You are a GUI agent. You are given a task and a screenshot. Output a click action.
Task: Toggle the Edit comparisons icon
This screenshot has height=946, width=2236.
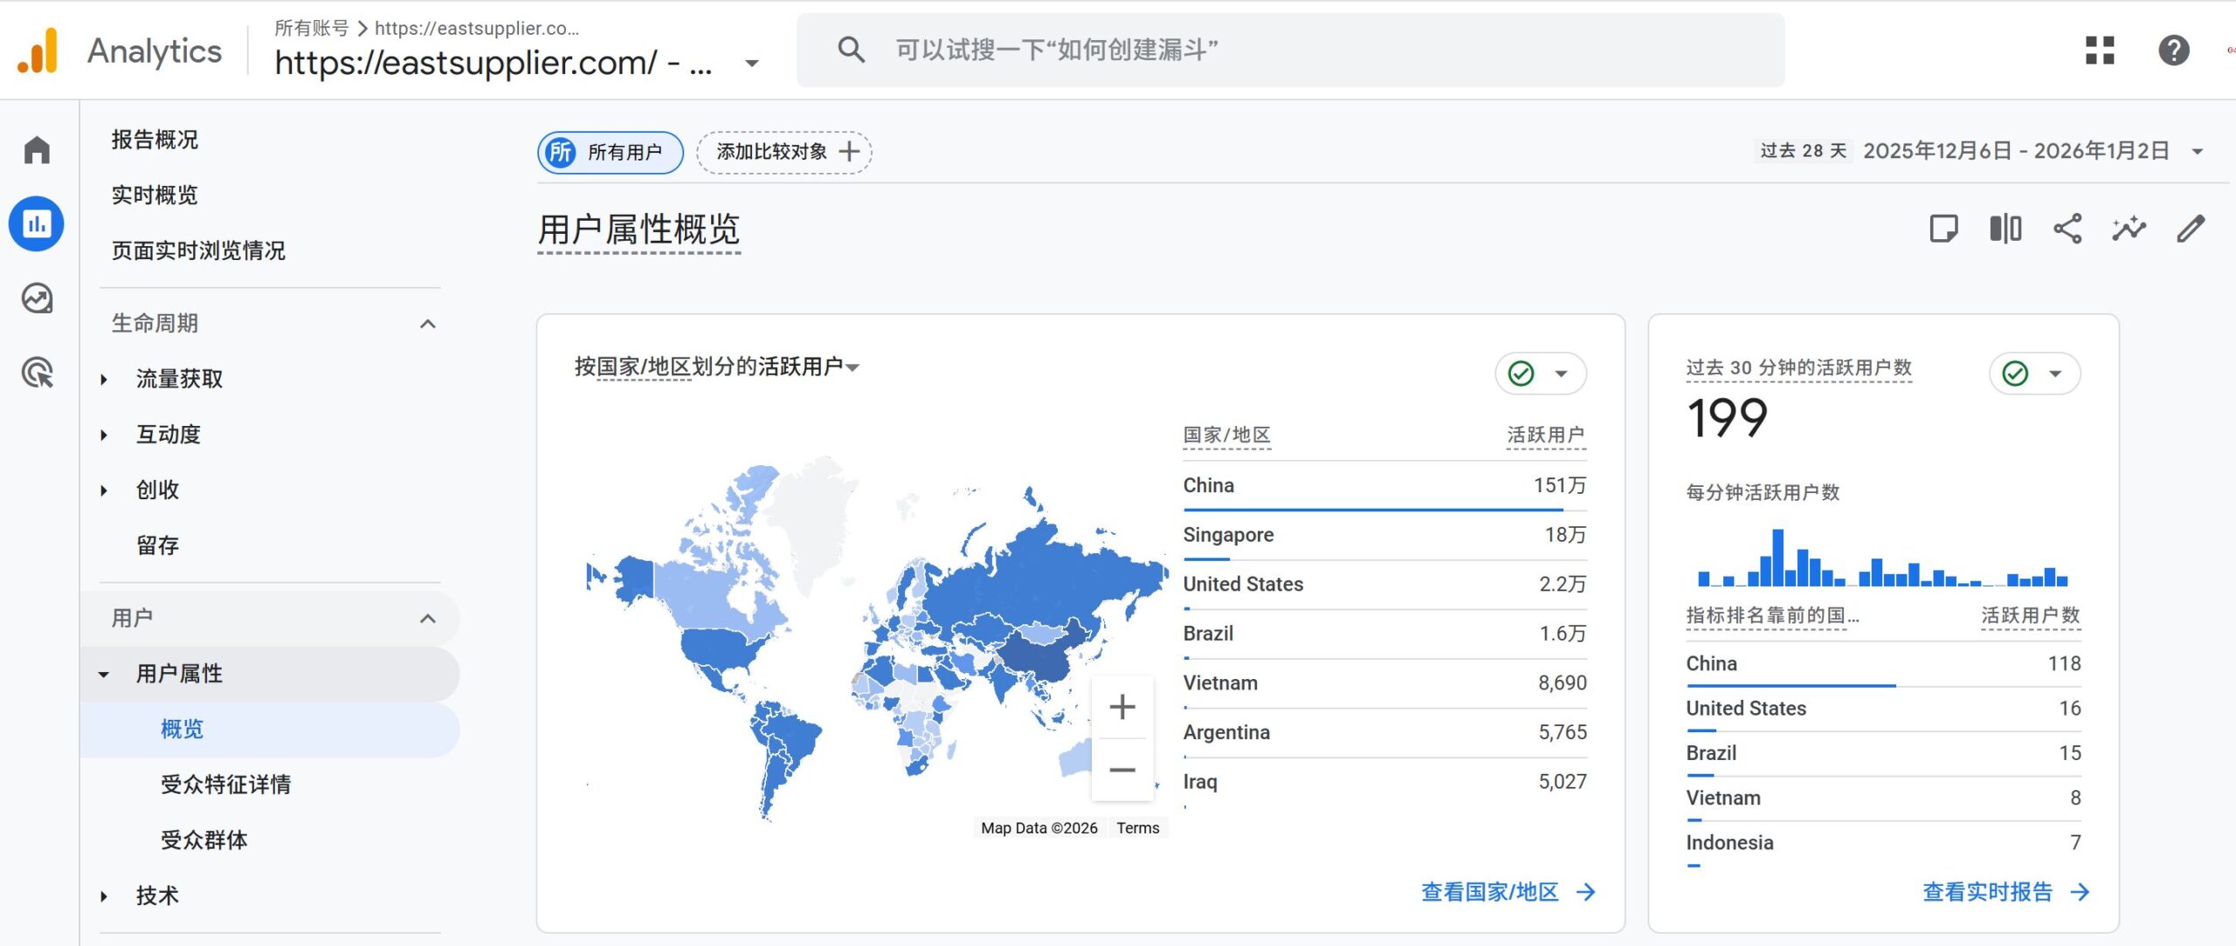point(2005,229)
